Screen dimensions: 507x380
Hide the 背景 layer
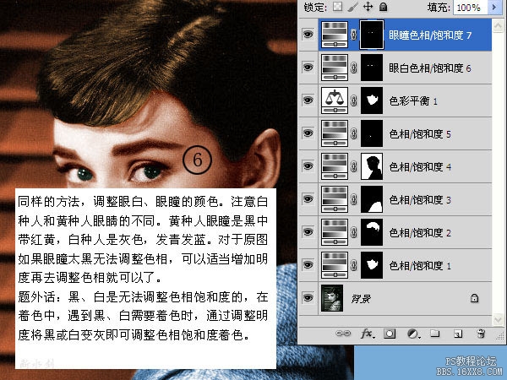tap(308, 297)
